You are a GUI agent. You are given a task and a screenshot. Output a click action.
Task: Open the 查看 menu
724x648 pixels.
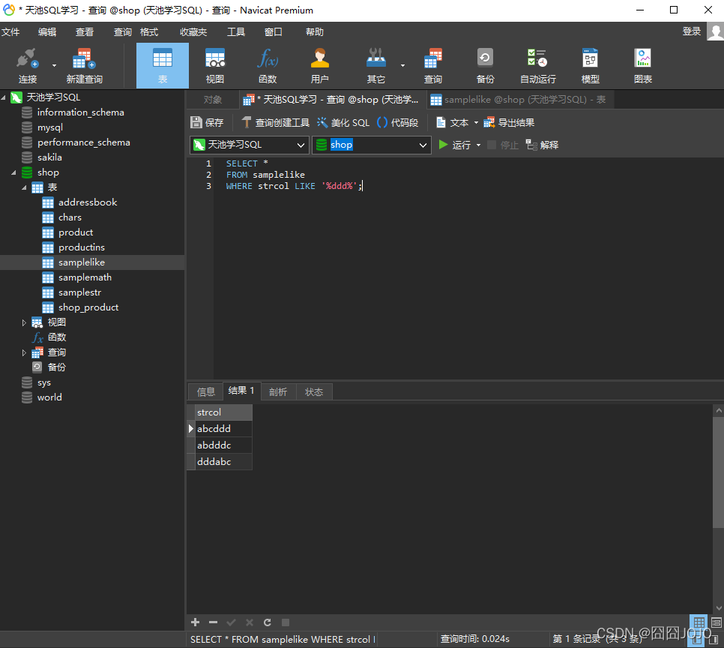click(x=85, y=32)
